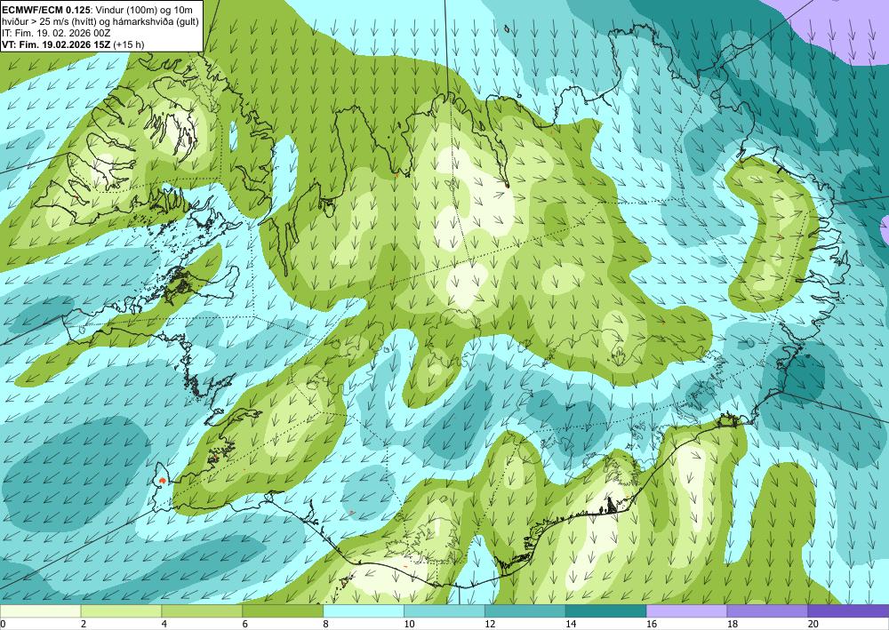Image resolution: width=889 pixels, height=630 pixels.
Task: Click the legend scale label '10'
Action: [x=409, y=624]
